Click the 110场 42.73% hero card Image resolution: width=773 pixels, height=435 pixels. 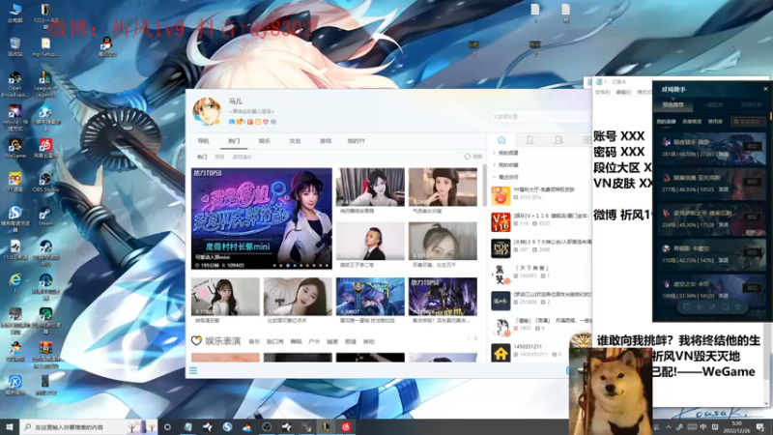711,254
